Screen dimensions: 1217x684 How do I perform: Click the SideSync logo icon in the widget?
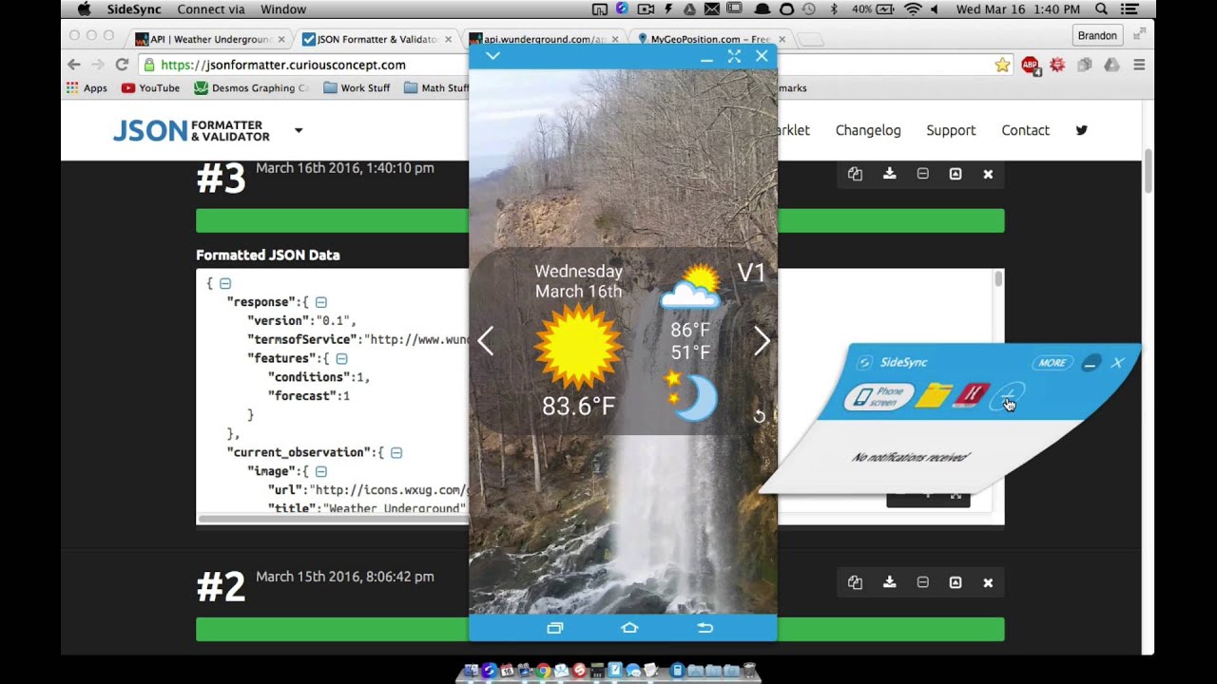pyautogui.click(x=864, y=362)
